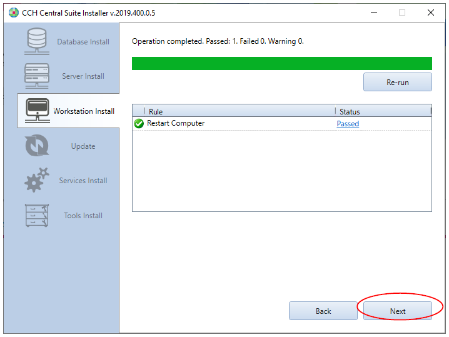Close the CCH Central Suite Installer window

click(431, 13)
